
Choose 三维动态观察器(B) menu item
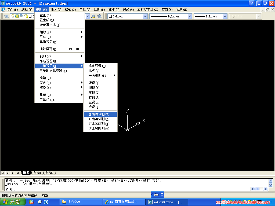59,71
